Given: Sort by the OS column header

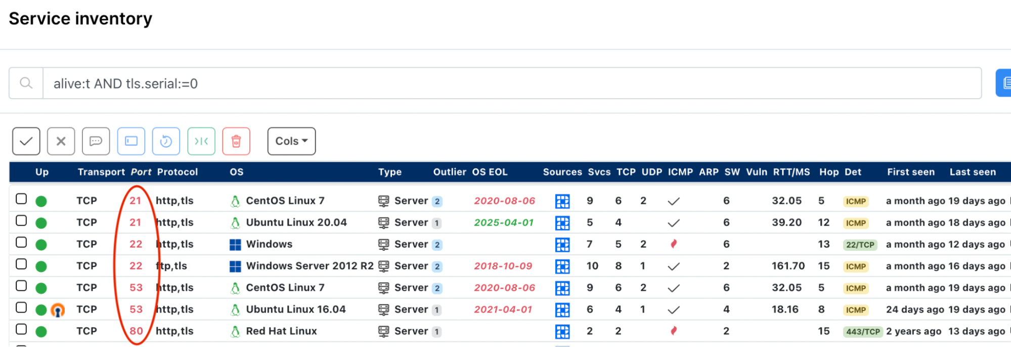Looking at the screenshot, I should (x=237, y=172).
